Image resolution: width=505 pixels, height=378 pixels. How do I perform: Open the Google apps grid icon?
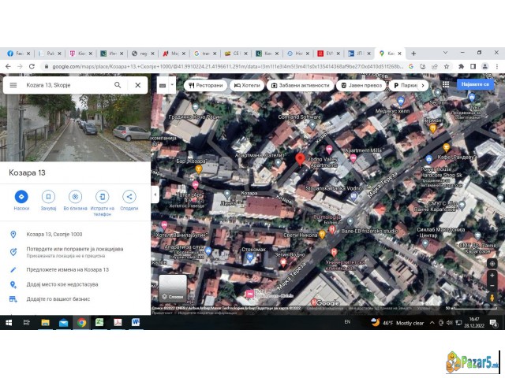(x=447, y=84)
